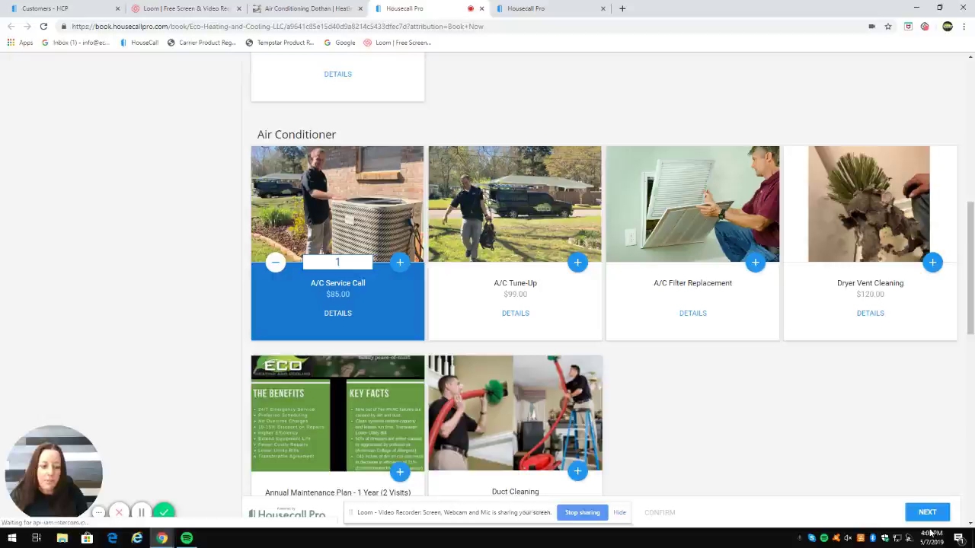Add A/C Filter Replacement with plus button
Screen dimensions: 975x548
755,263
